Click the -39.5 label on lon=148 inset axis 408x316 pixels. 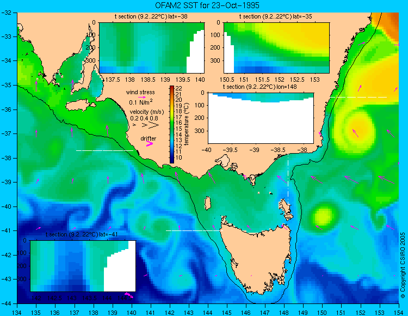[x=231, y=150]
